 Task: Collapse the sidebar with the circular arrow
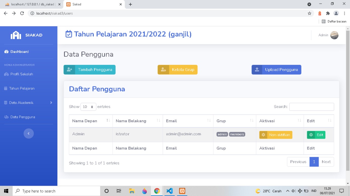point(29,133)
